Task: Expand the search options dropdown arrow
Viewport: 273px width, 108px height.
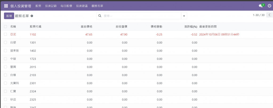Action: (184, 16)
